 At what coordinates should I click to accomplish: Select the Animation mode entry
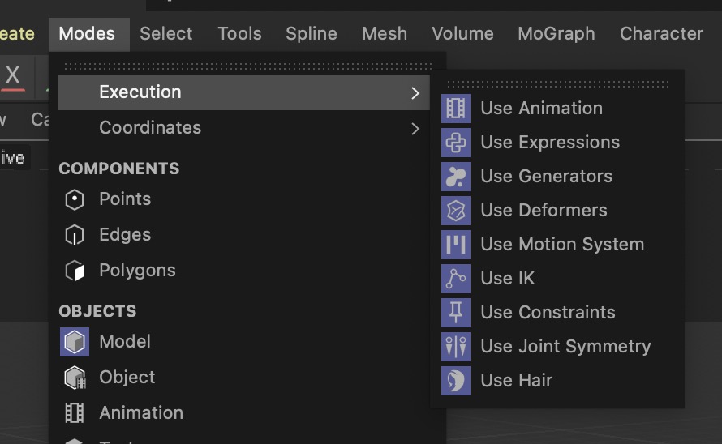point(141,413)
